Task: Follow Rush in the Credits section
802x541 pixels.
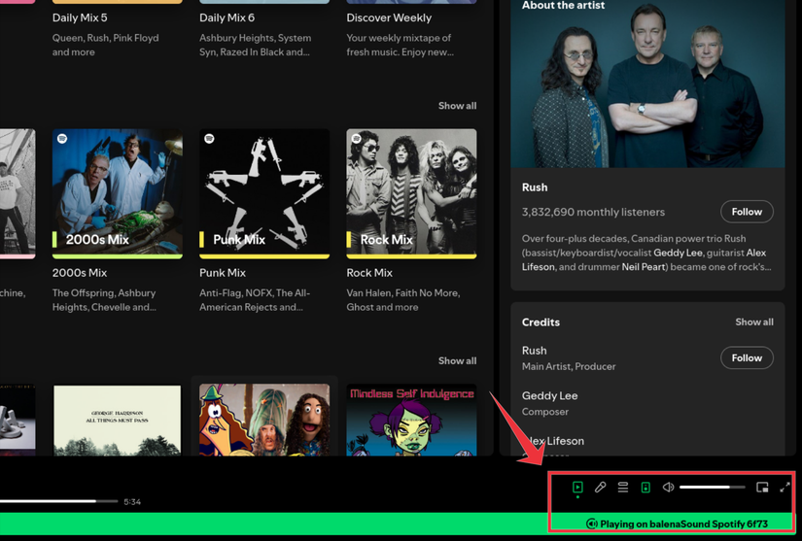Action: coord(747,358)
